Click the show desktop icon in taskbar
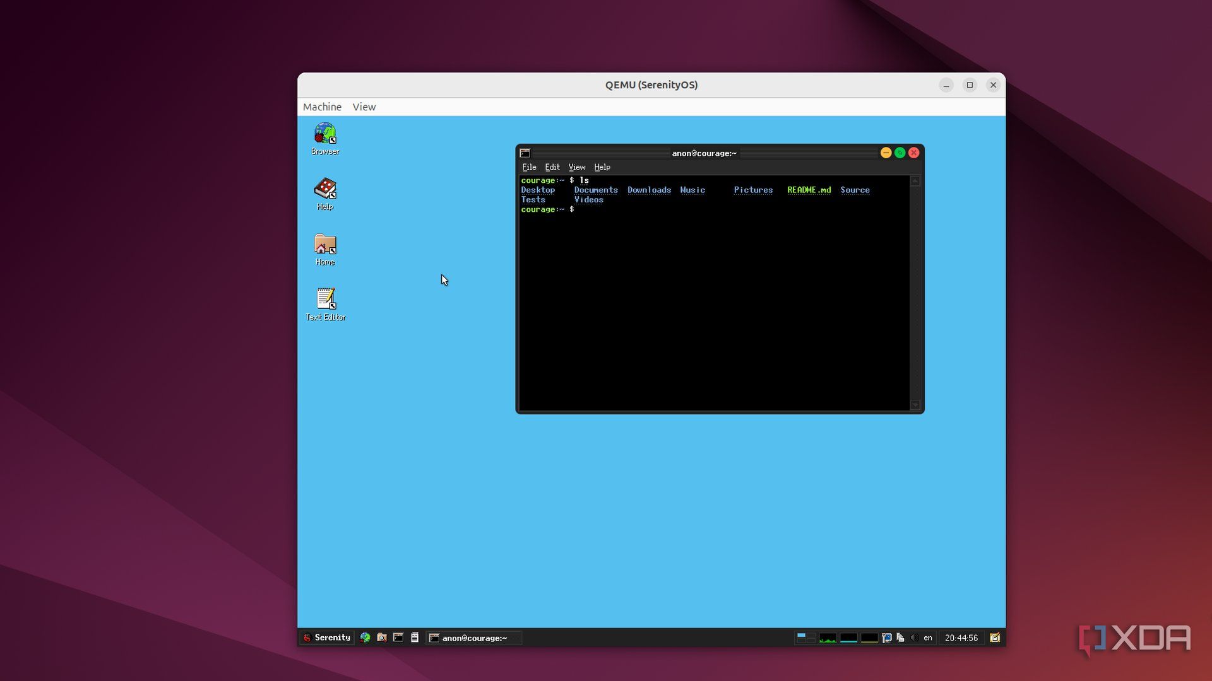The width and height of the screenshot is (1212, 681). click(995, 637)
